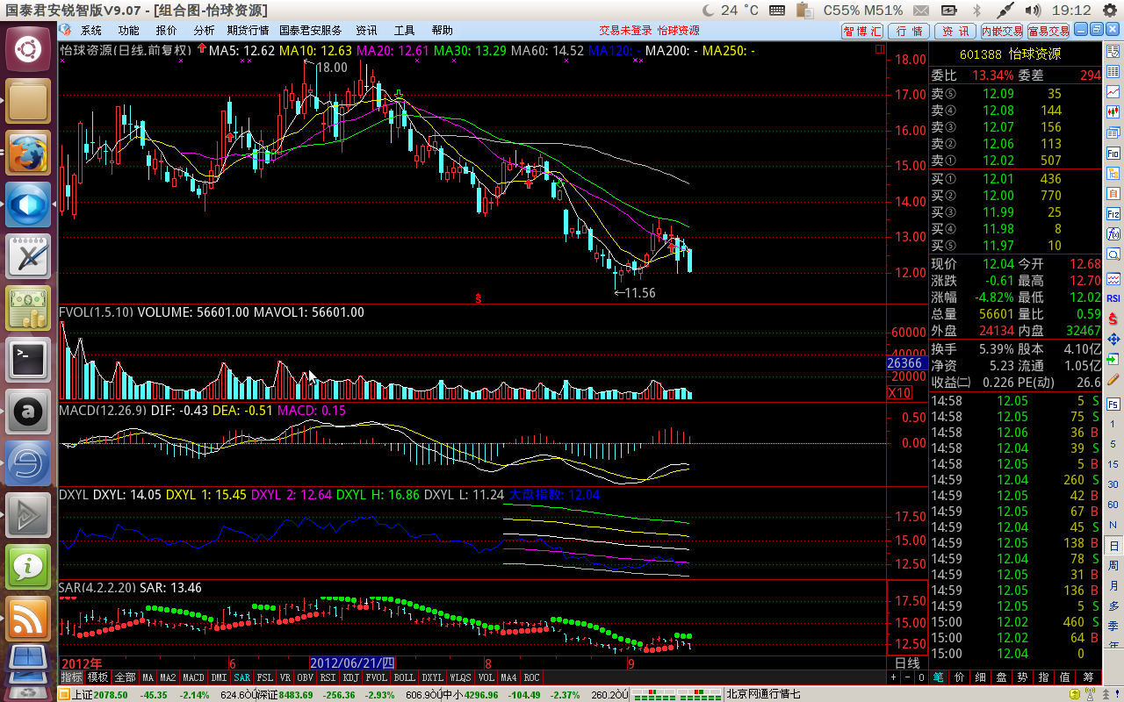Switch to the 价 tab in quote panel
The image size is (1124, 702).
[x=960, y=677]
